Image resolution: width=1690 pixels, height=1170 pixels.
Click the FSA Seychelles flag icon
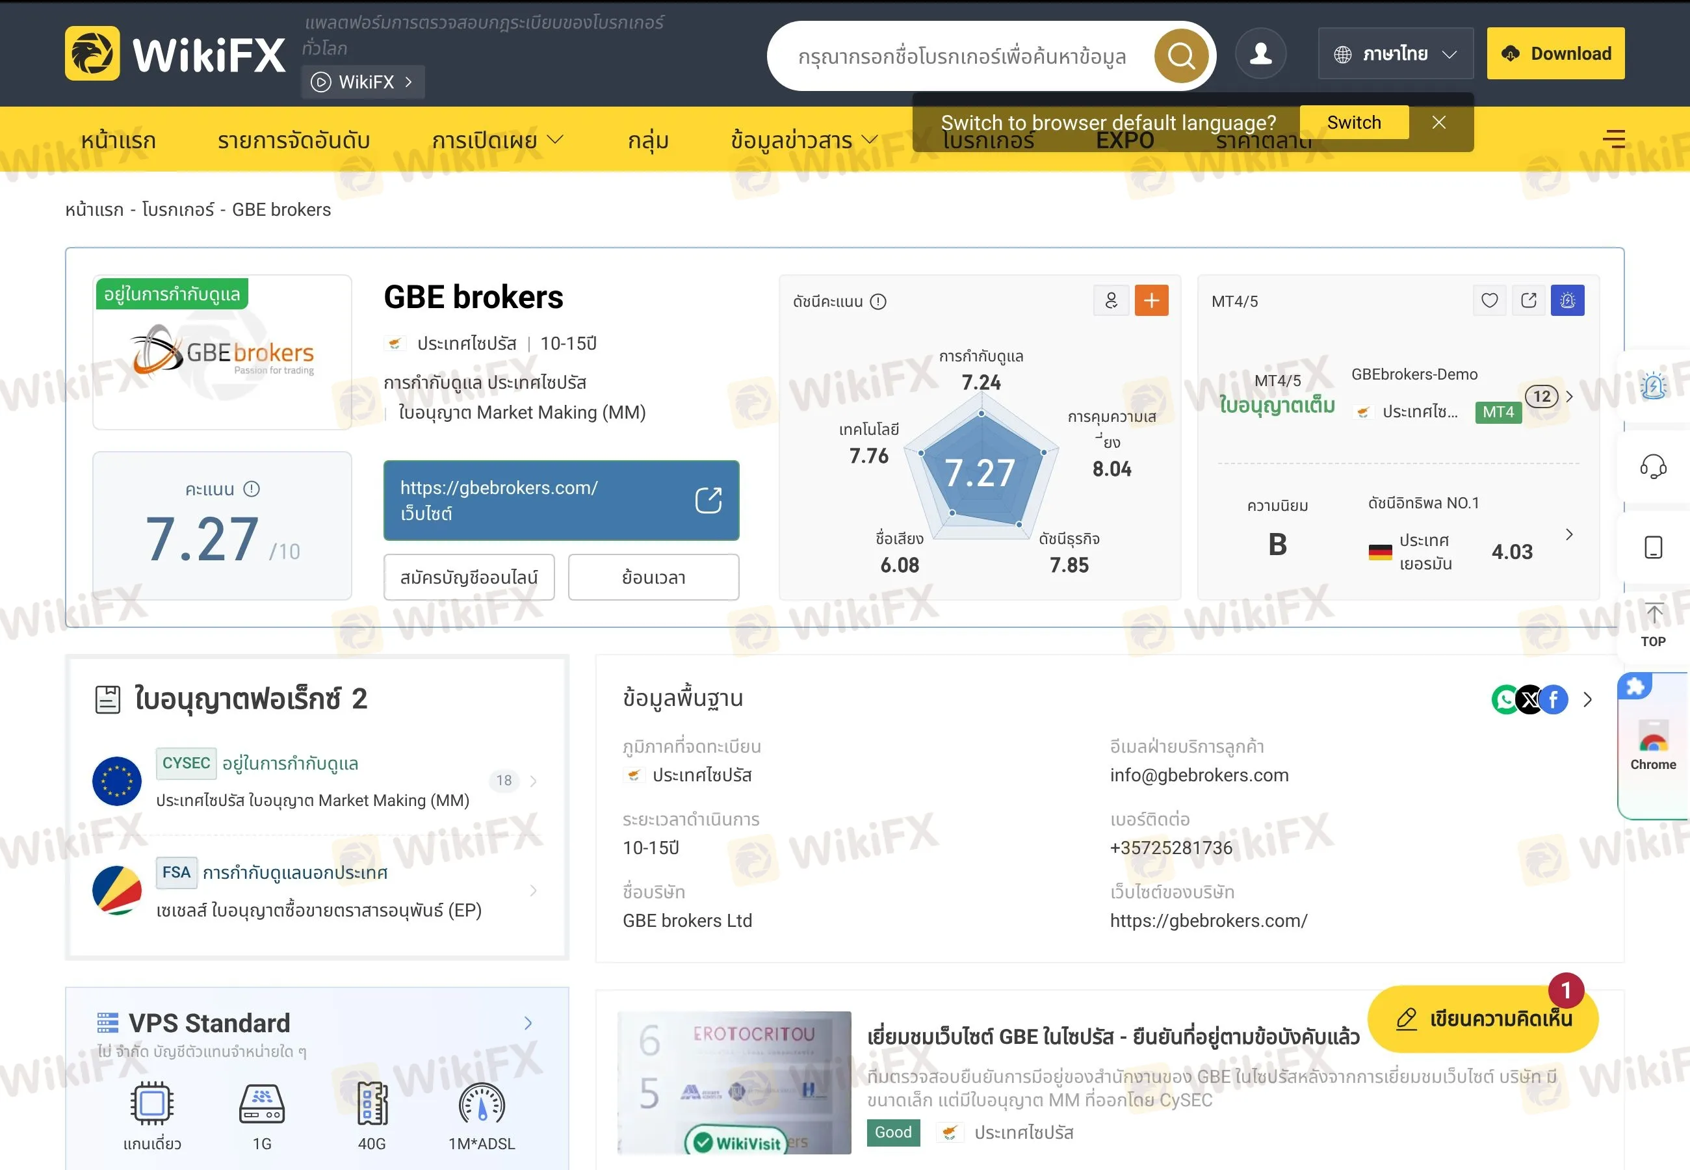pos(117,890)
